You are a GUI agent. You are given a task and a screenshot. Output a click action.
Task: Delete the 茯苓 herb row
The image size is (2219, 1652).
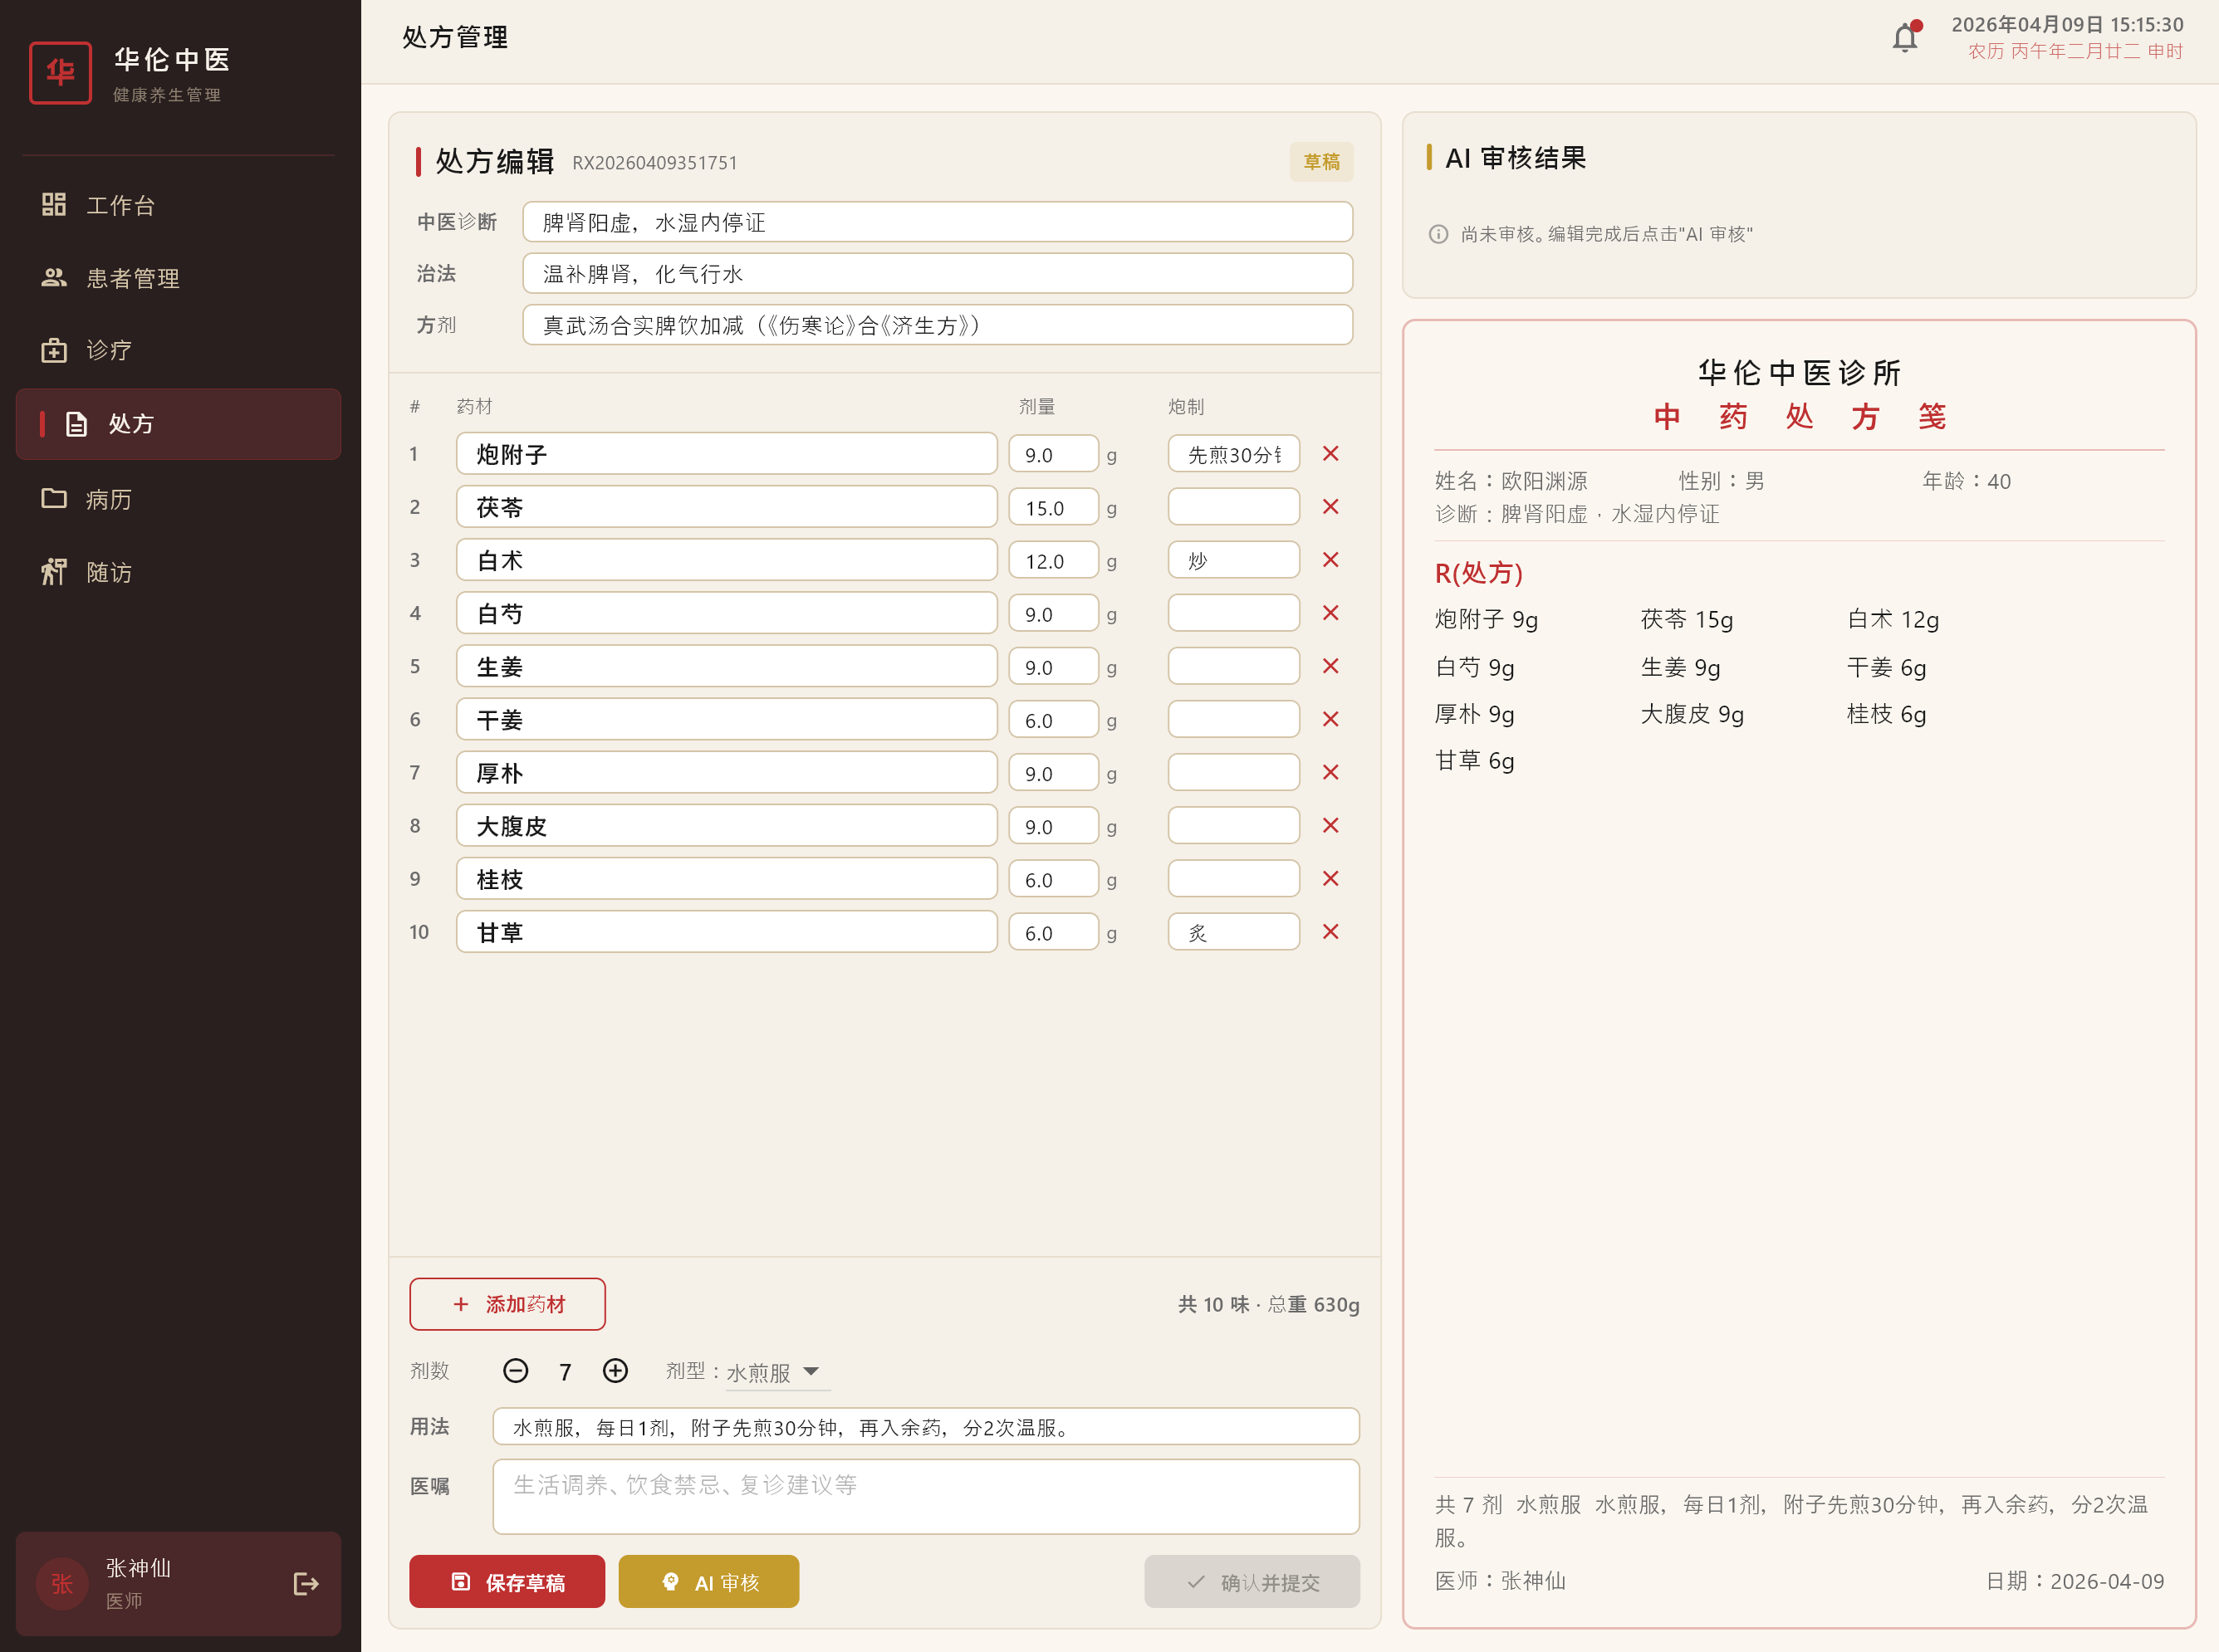click(1330, 507)
